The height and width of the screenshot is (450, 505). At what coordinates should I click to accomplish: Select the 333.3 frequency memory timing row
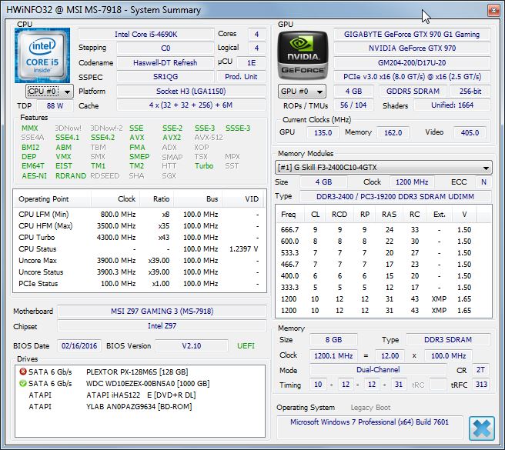(x=383, y=288)
